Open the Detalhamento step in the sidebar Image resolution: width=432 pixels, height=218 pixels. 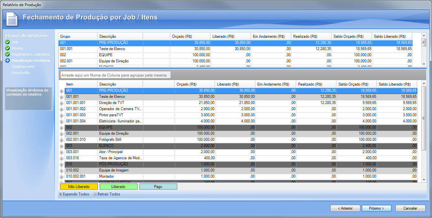coord(23,67)
